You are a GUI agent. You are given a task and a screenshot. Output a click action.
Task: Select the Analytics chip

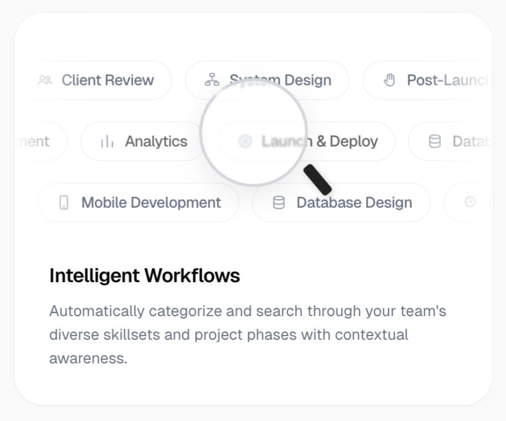(142, 141)
